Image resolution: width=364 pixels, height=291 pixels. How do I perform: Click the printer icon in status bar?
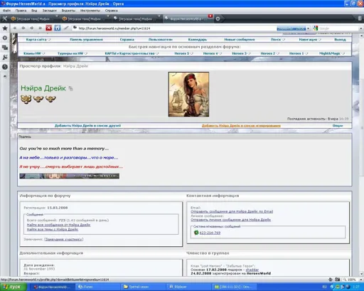pos(331,280)
